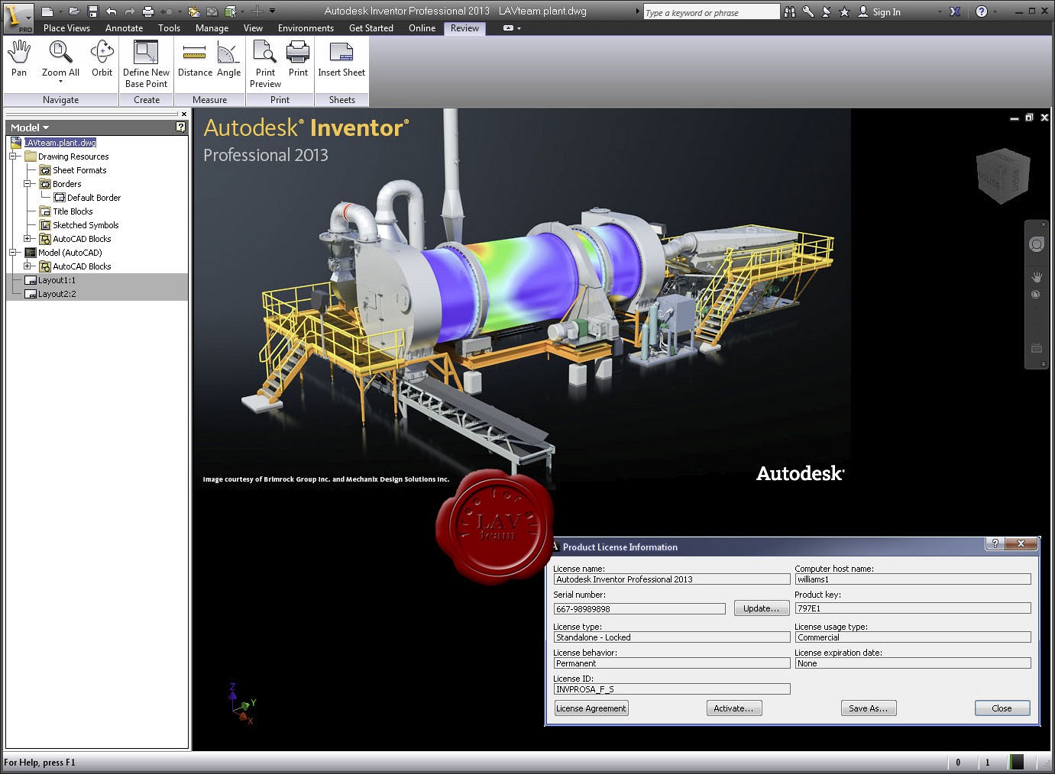The image size is (1055, 774).
Task: Open Print Preview
Action: click(x=264, y=61)
